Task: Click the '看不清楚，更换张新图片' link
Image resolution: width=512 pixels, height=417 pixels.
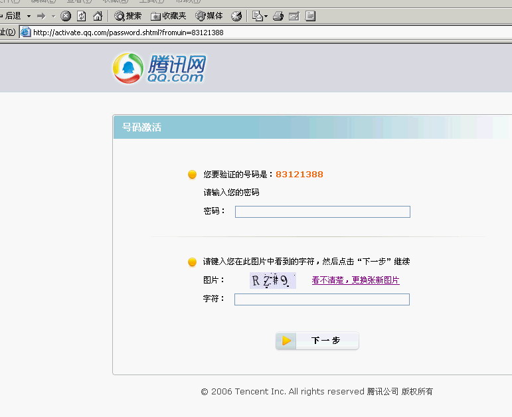Action: coord(355,280)
